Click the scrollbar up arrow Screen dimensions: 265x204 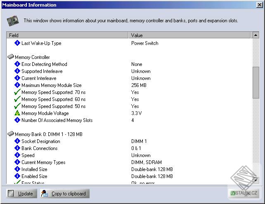tap(256, 35)
